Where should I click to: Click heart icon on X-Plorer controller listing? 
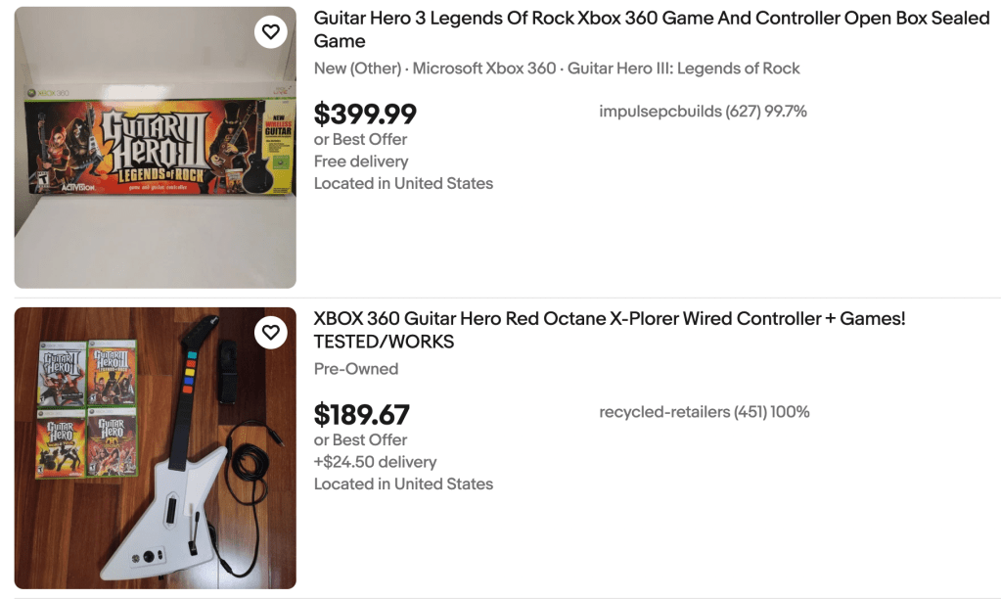(x=271, y=333)
